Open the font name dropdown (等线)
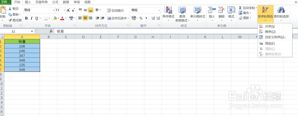This screenshot has width=298, height=116. pyautogui.click(x=53, y=10)
